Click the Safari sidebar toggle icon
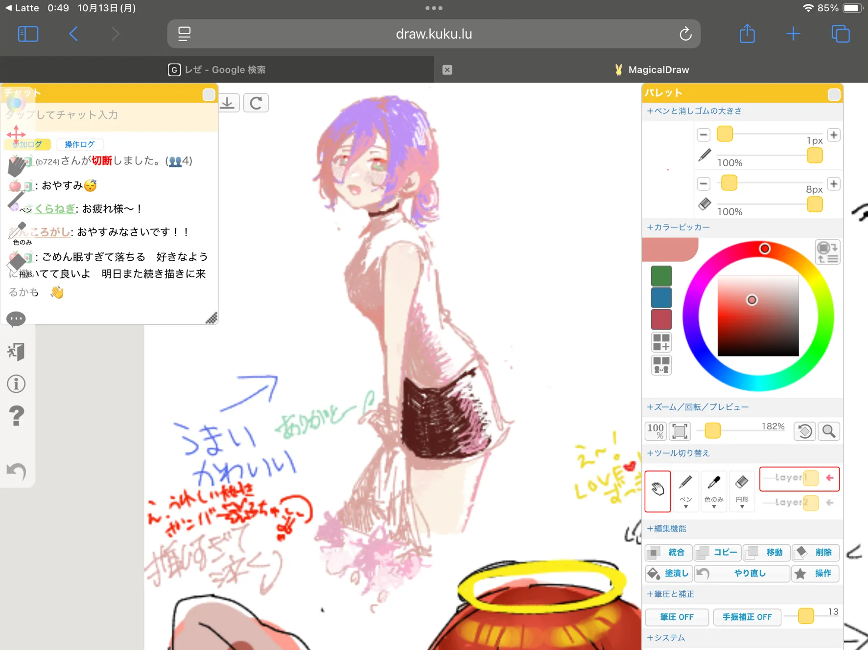 tap(28, 34)
